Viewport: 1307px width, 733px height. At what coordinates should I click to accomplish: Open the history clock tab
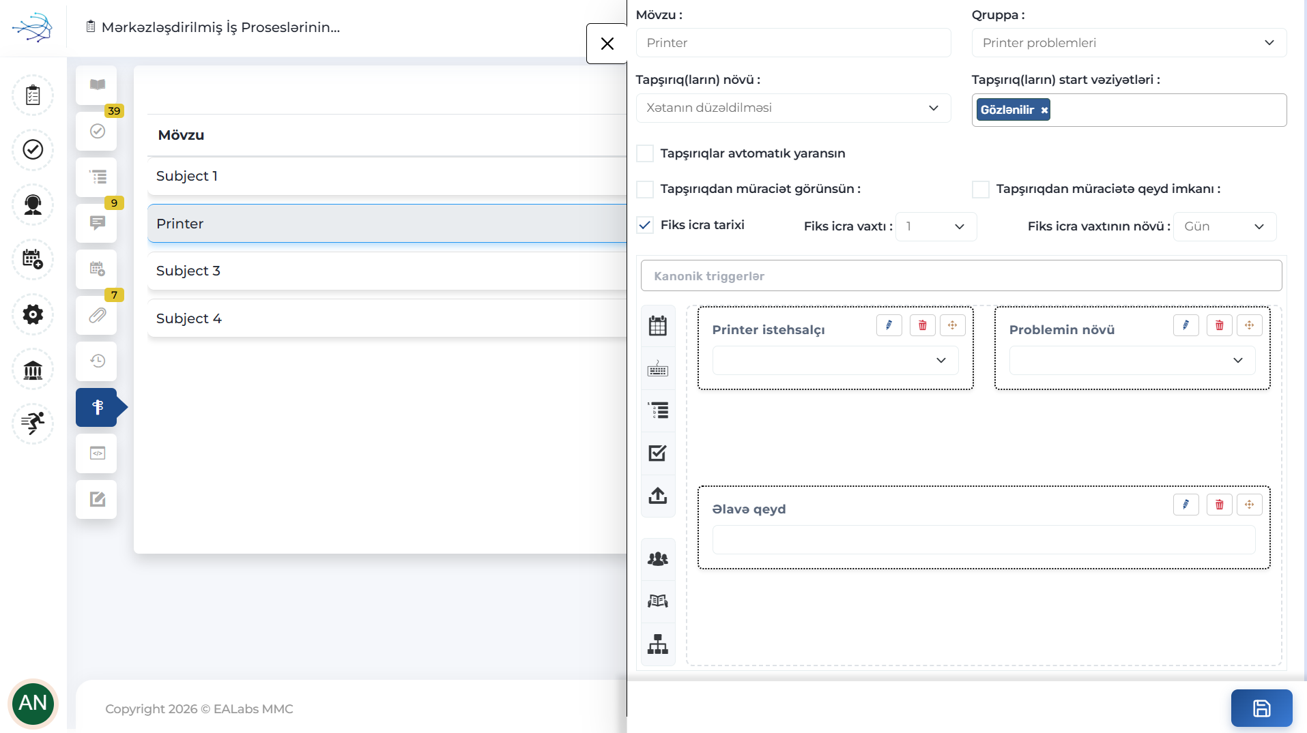[97, 361]
